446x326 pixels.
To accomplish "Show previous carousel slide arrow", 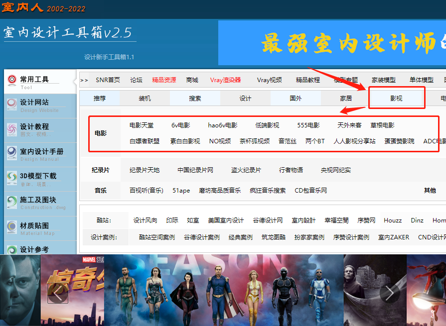I will [x=58, y=294].
